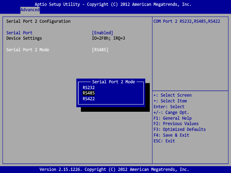The image size is (231, 173).
Task: Click the F1: General Help hint
Action: click(173, 118)
